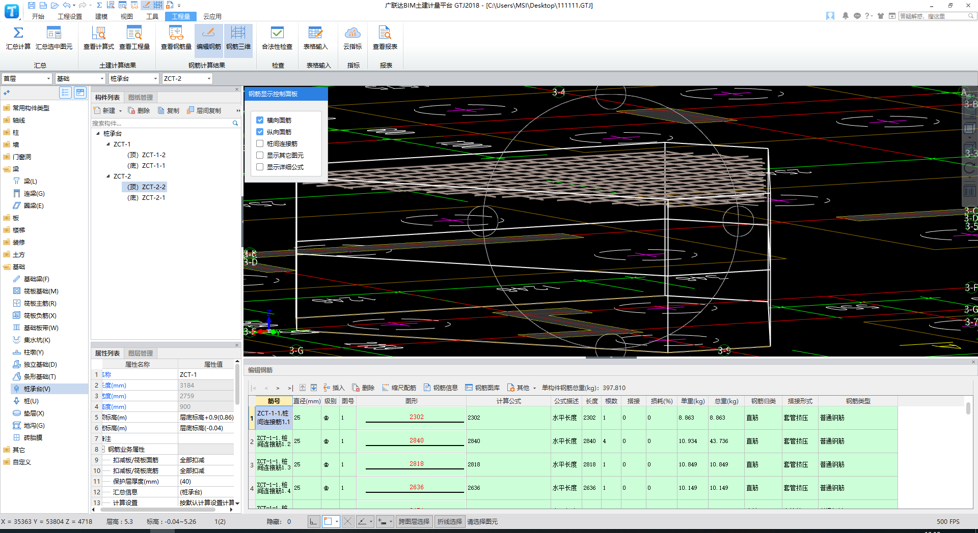Click the save icon in title bar
The image size is (978, 533).
coord(32,5)
